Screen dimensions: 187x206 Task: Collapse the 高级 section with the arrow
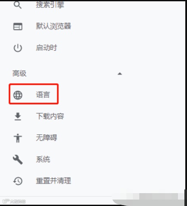pyautogui.click(x=120, y=74)
